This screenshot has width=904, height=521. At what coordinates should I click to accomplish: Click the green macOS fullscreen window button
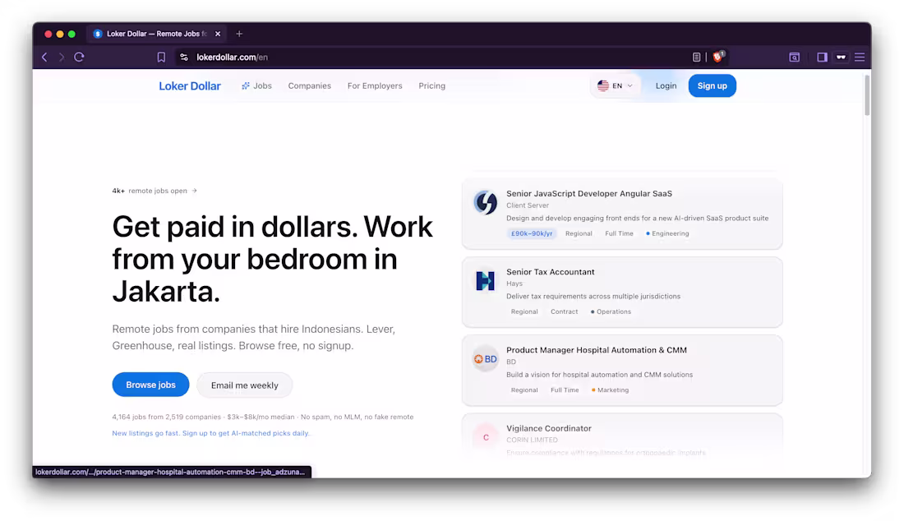[71, 34]
